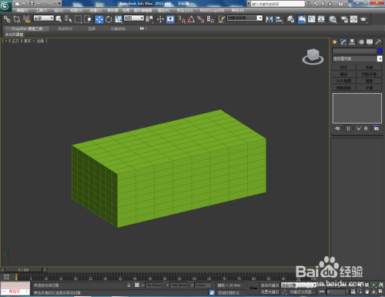Open the Select by Name list icon
The image size is (385, 297).
click(68, 19)
